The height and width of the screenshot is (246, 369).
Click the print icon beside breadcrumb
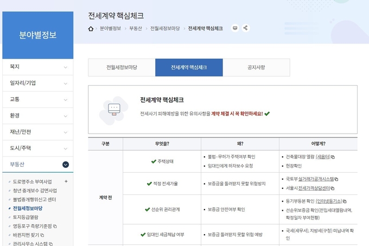click(x=235, y=27)
